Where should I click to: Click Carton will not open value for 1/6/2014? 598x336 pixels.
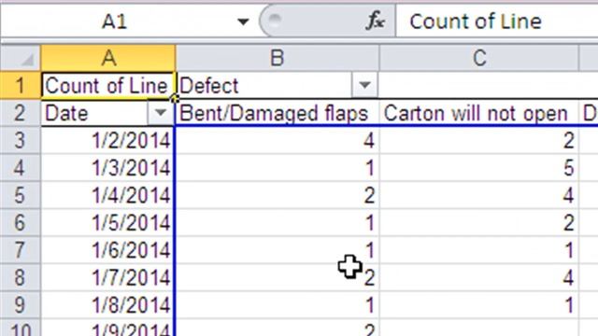click(x=479, y=250)
